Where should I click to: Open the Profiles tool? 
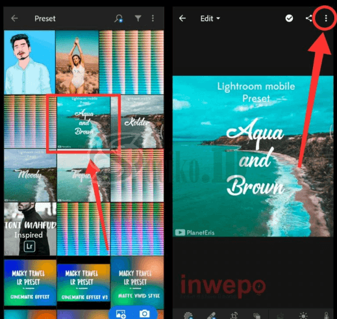point(256,316)
